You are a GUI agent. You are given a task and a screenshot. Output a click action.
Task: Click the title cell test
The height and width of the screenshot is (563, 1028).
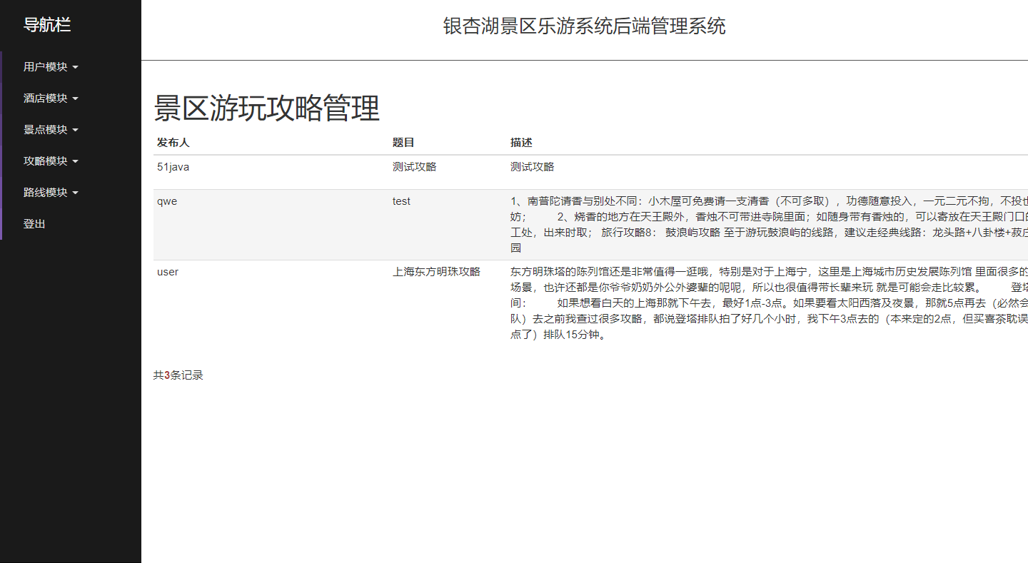401,201
